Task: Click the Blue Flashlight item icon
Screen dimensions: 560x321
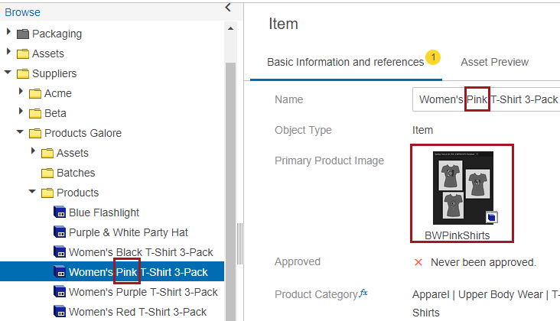Action: coord(59,212)
